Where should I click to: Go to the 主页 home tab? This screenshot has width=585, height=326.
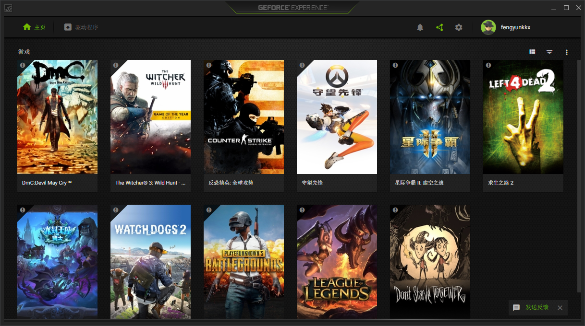pos(34,27)
